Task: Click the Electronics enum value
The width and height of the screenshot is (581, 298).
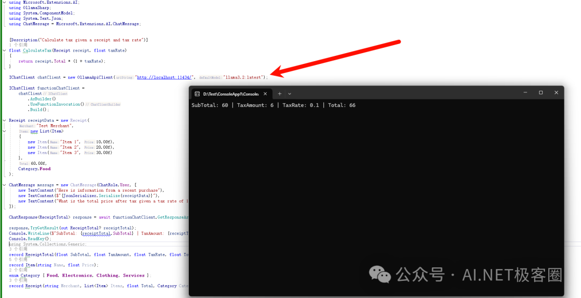Action: pyautogui.click(x=77, y=275)
